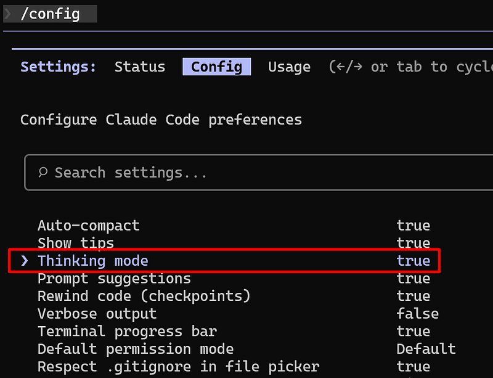Click the prompt chevron before /config
This screenshot has height=378, width=493.
point(8,13)
